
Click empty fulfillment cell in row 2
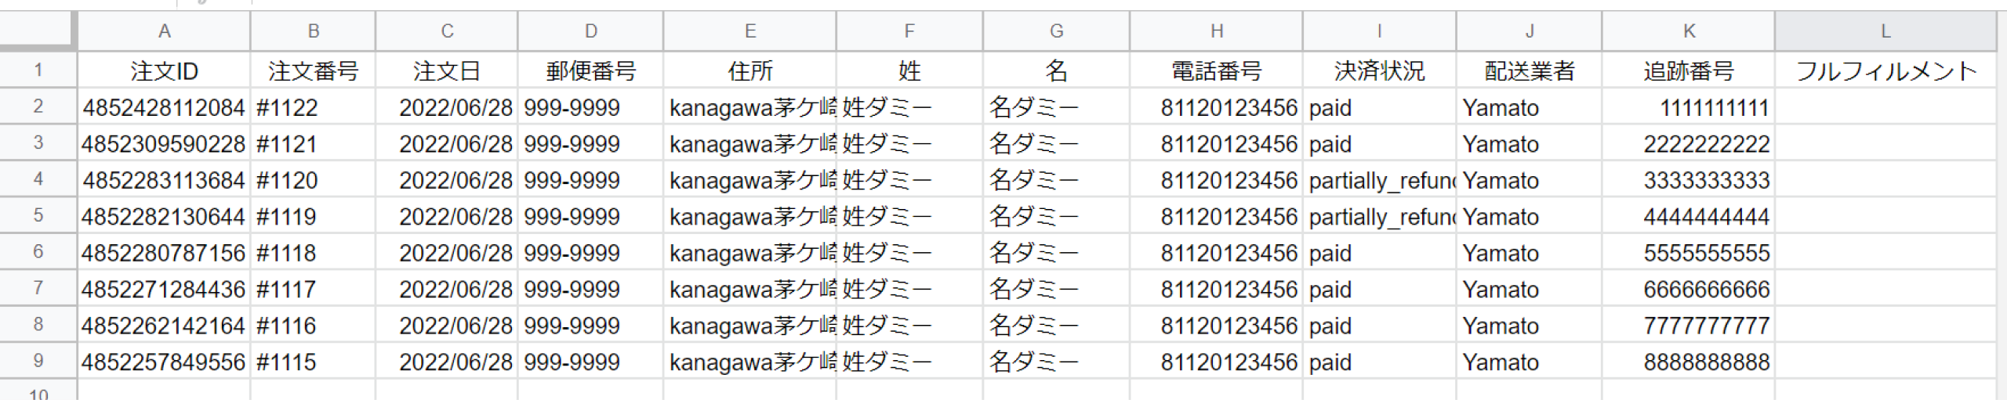pyautogui.click(x=1885, y=107)
